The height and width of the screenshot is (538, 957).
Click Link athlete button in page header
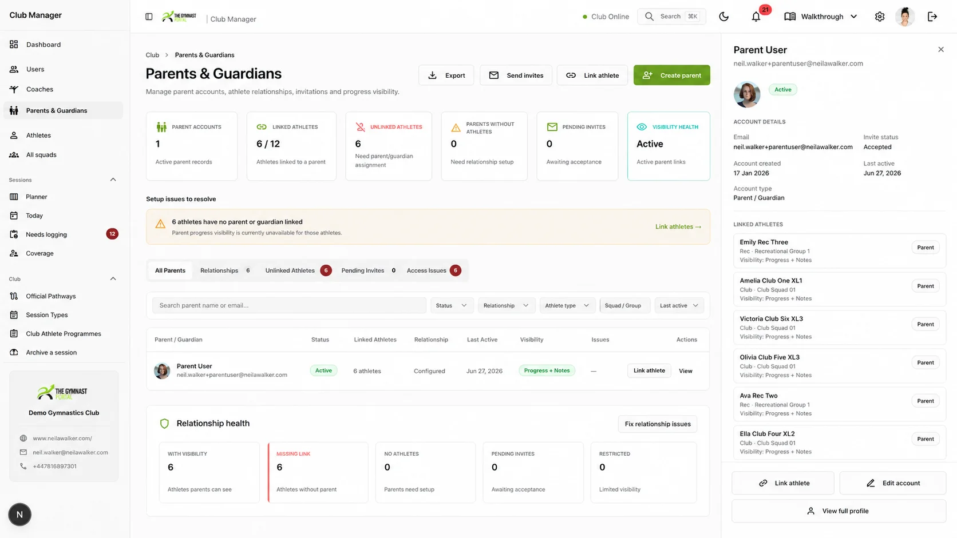(592, 75)
